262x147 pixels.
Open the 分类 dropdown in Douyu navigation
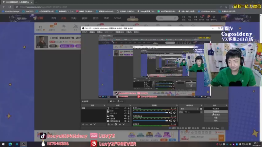coord(74,18)
